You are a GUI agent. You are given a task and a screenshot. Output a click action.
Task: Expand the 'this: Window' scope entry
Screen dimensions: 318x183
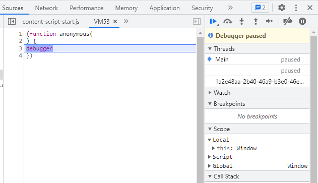click(x=213, y=148)
